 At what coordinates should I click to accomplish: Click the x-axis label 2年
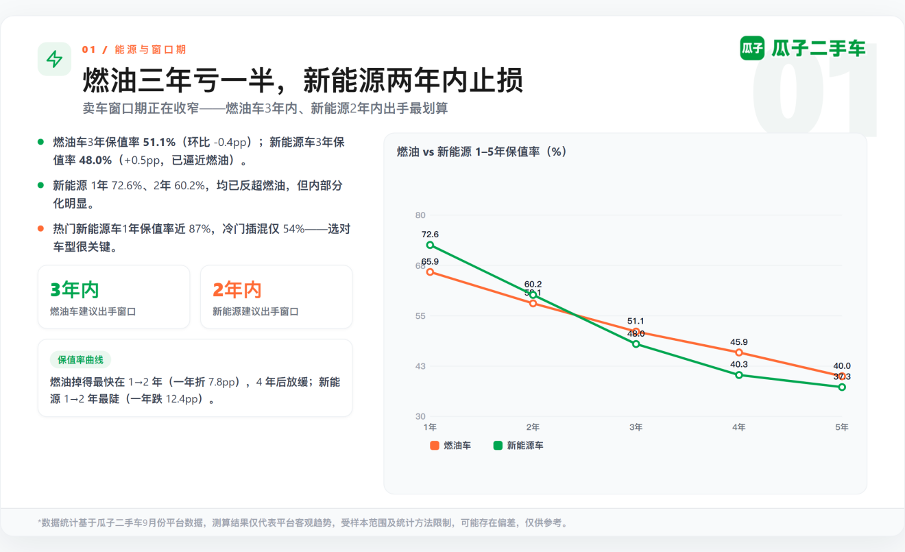[533, 427]
